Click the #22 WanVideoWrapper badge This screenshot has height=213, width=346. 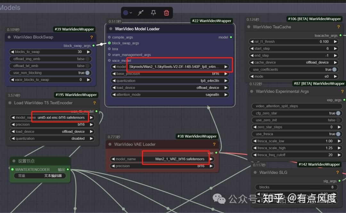click(212, 21)
